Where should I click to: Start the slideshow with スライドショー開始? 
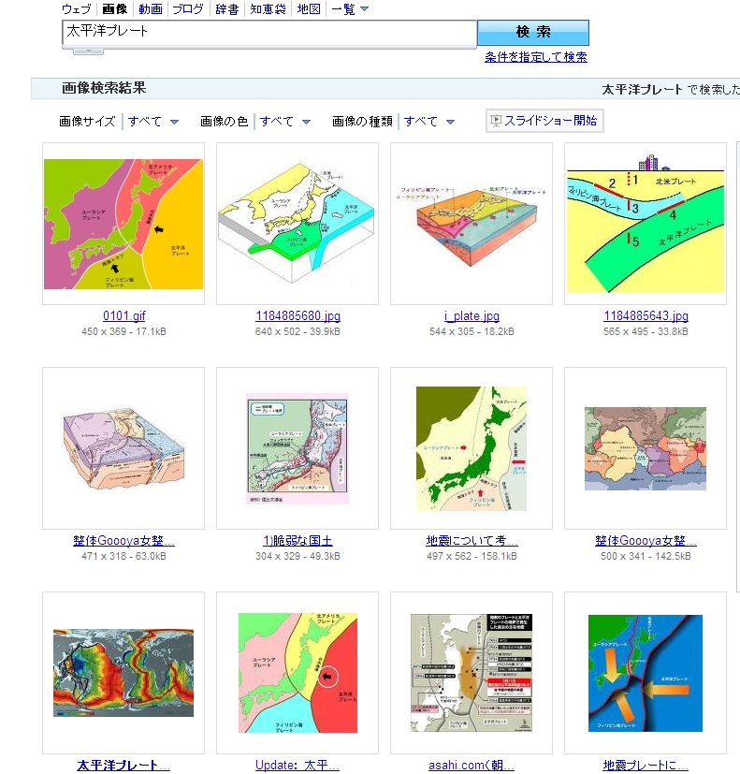[x=544, y=121]
